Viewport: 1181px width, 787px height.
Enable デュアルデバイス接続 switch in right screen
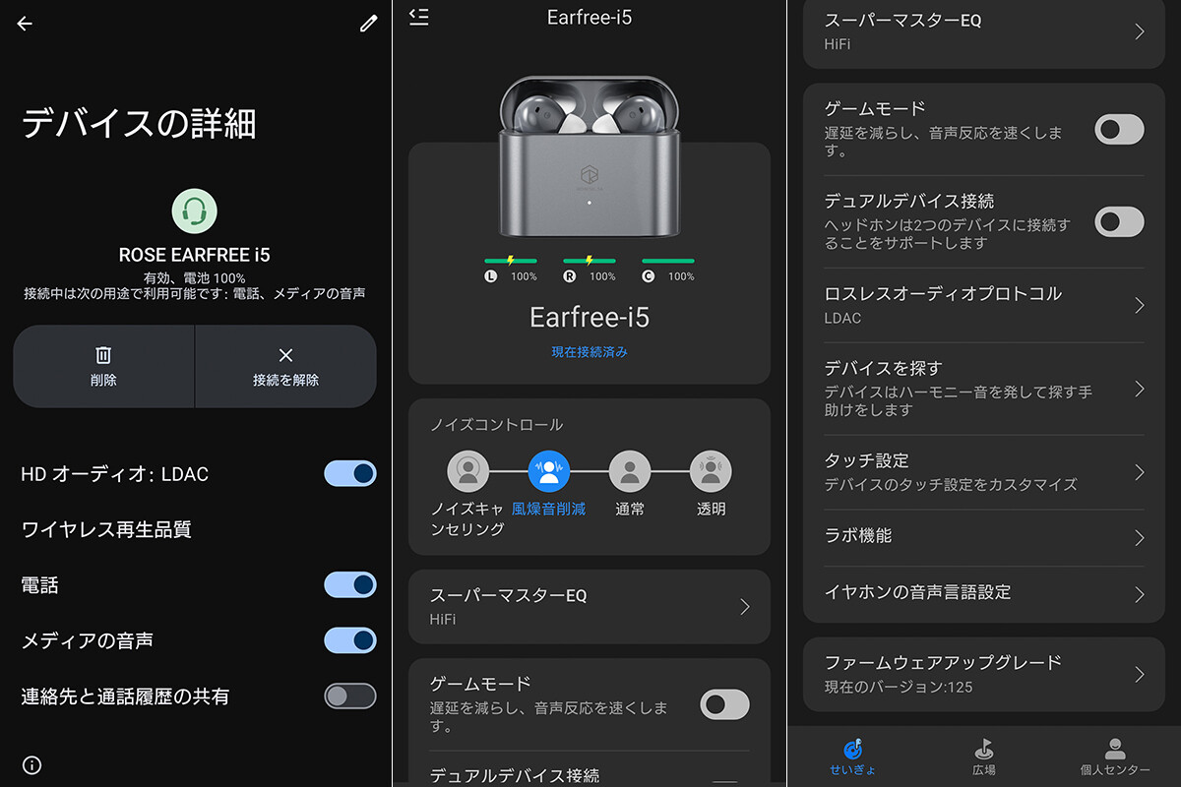point(1120,221)
